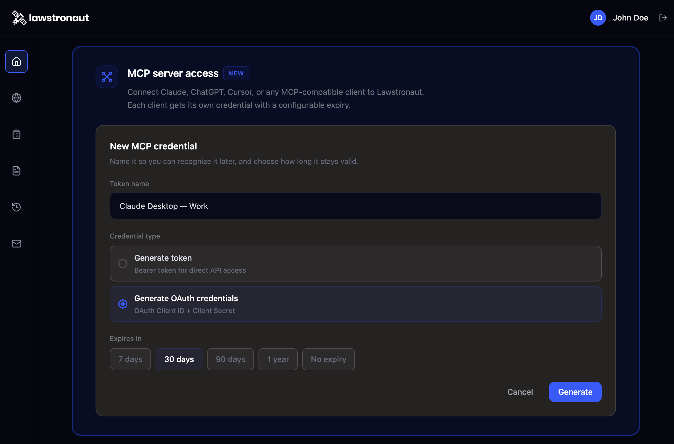674x444 pixels.
Task: Click "Bearer token for direct API access" text
Action: (x=190, y=270)
